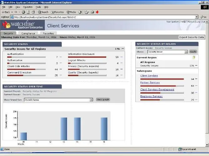Click the View graph button
209x156 pixels.
tap(103, 100)
